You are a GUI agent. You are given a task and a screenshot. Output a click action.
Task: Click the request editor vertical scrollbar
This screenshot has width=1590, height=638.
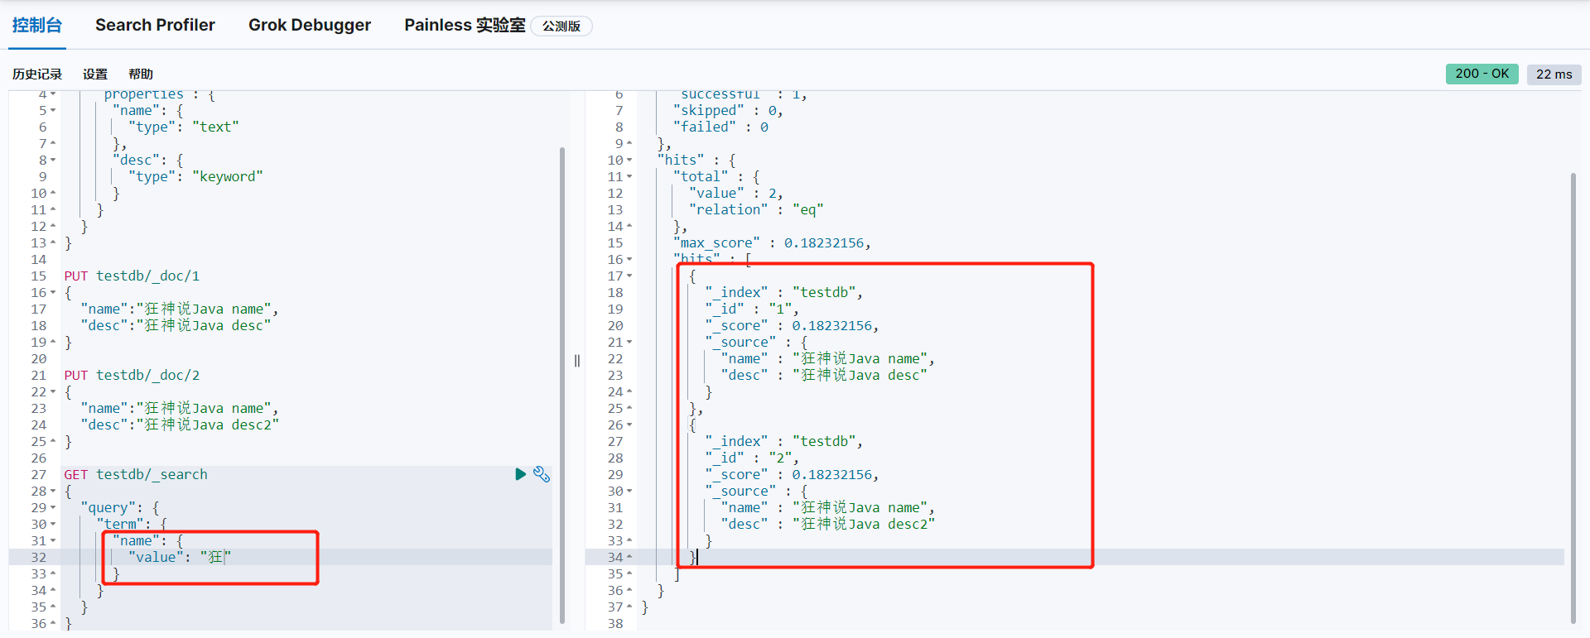[562, 385]
